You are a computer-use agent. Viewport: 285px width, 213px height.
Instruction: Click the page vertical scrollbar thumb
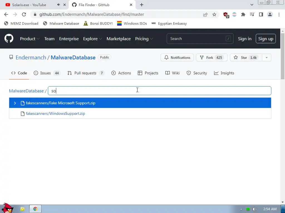click(x=283, y=56)
